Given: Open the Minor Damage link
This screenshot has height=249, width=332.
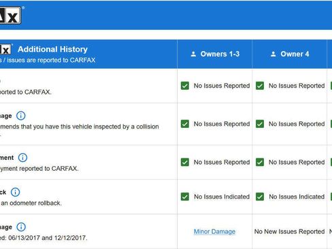Looking at the screenshot, I should click(x=214, y=231).
